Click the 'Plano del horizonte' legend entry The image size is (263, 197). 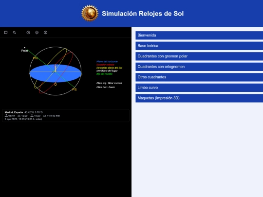[107, 61]
